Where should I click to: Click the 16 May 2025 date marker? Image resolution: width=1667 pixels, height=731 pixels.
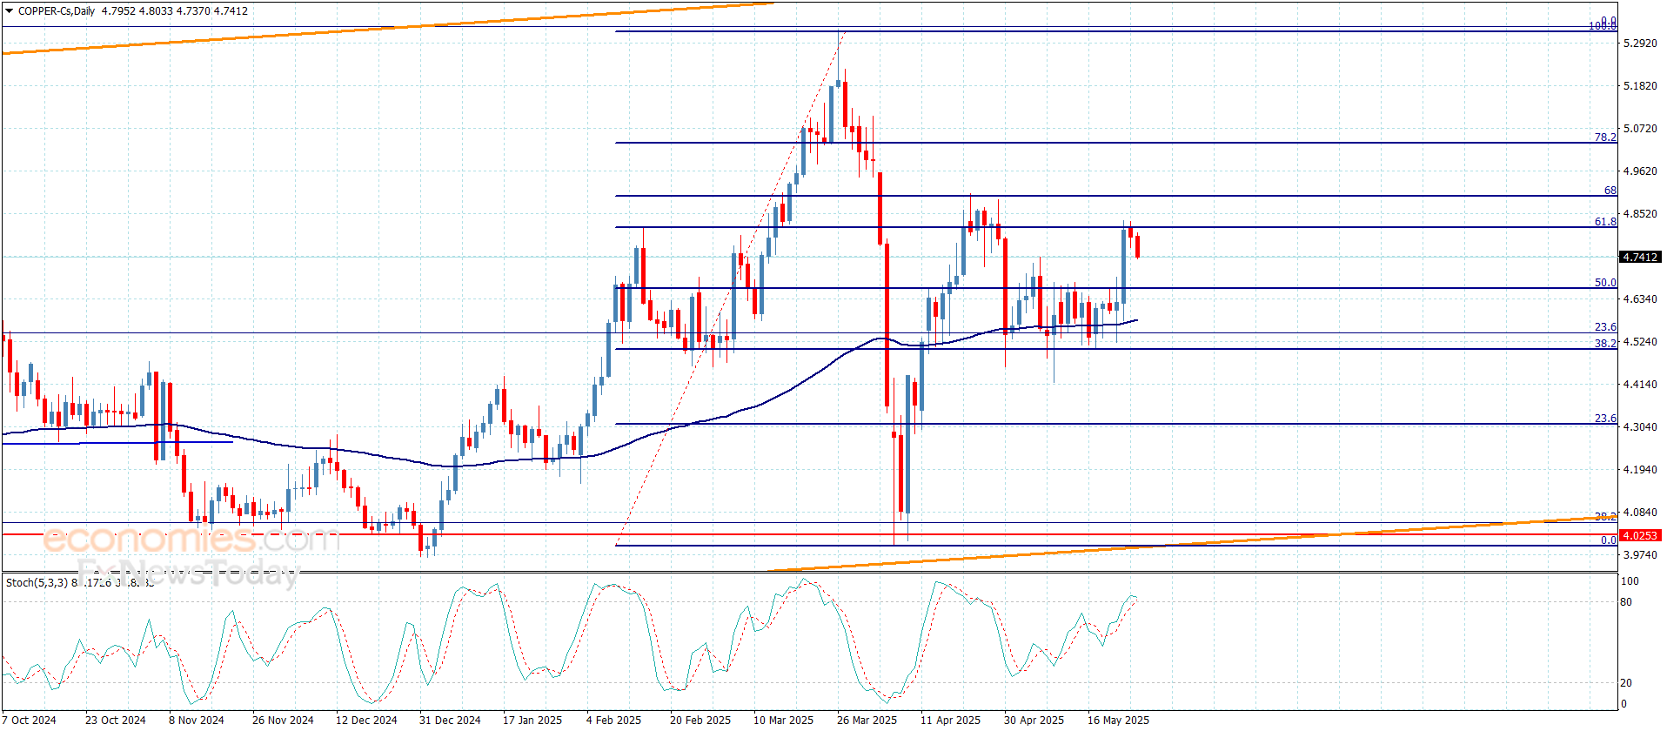point(1118,720)
